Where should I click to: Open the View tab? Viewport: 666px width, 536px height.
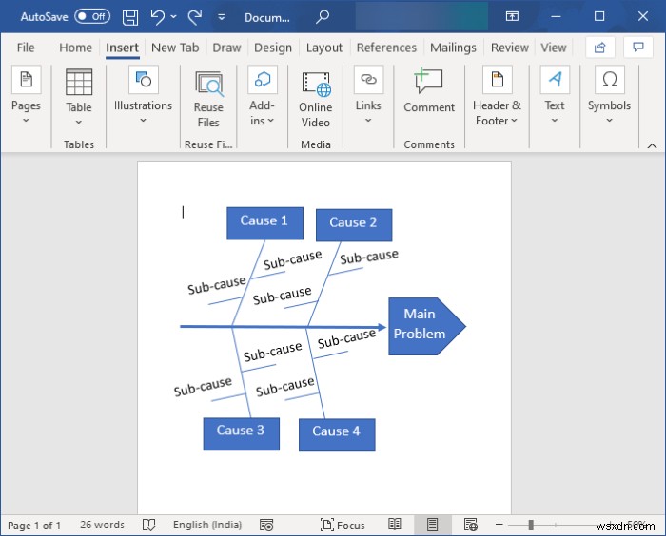pos(554,48)
